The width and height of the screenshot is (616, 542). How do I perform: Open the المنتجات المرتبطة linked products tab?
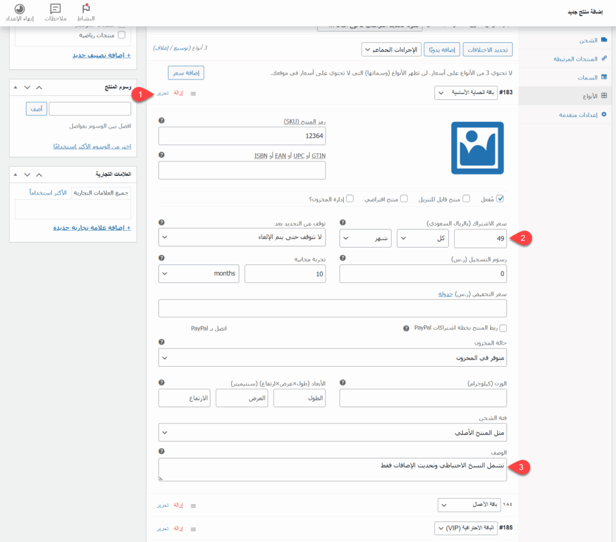pyautogui.click(x=581, y=58)
